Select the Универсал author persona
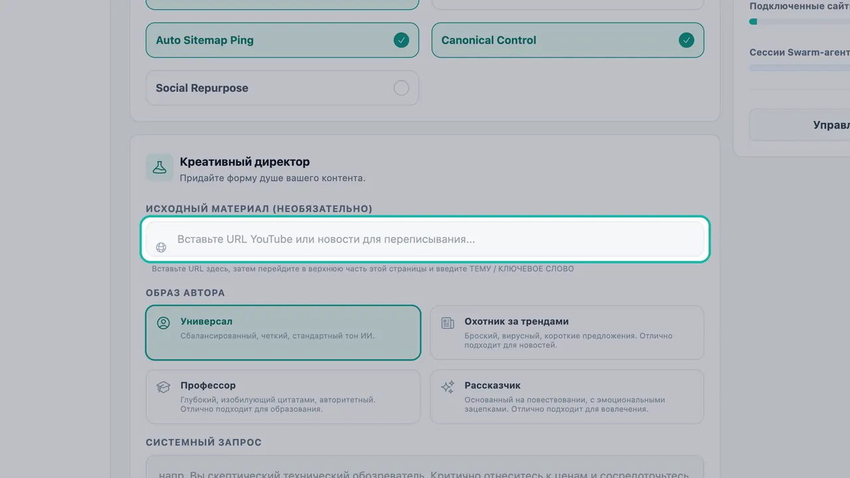This screenshot has width=850, height=478. [283, 332]
